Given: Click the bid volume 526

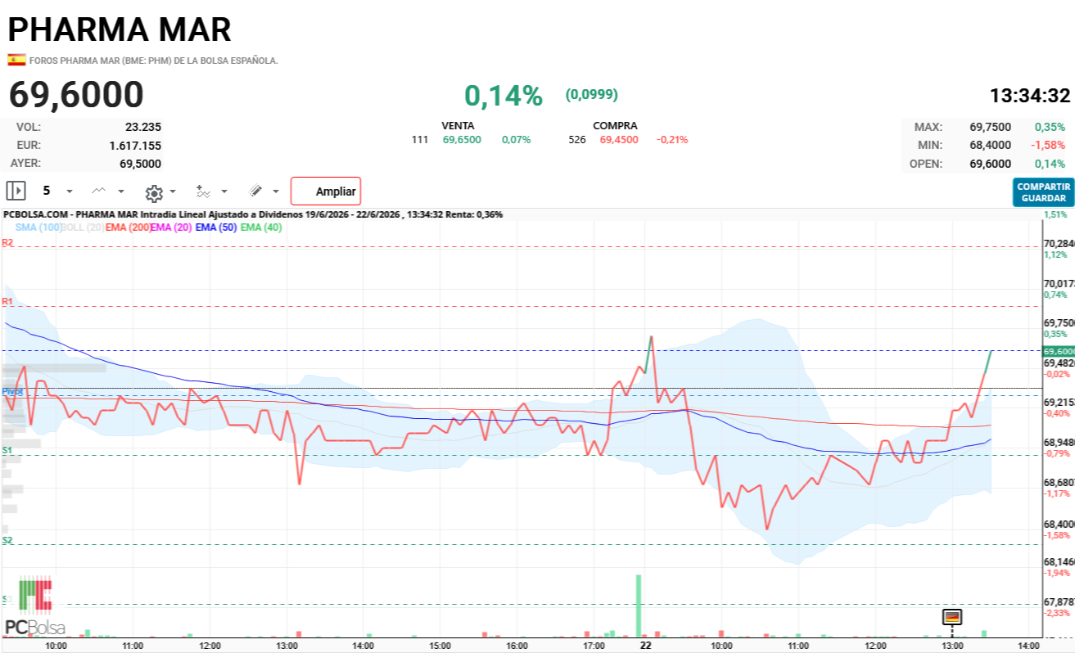Looking at the screenshot, I should (x=577, y=140).
